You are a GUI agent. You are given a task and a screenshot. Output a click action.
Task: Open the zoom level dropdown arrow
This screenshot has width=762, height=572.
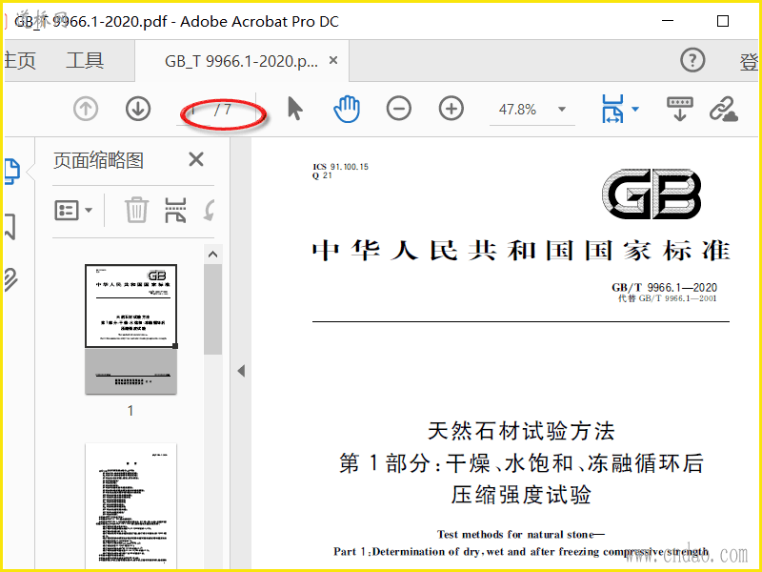(562, 109)
